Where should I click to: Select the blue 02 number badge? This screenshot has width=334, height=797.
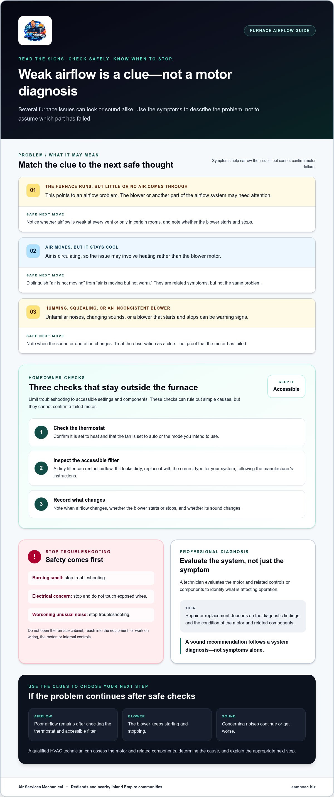(x=33, y=251)
